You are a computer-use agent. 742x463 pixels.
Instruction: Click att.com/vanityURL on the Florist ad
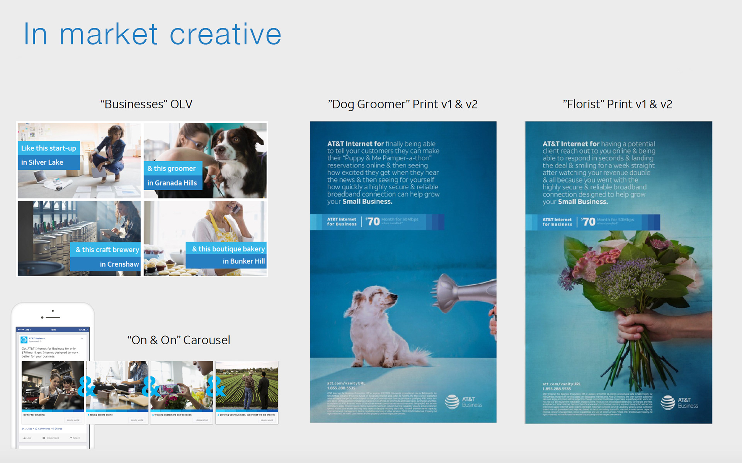point(562,384)
